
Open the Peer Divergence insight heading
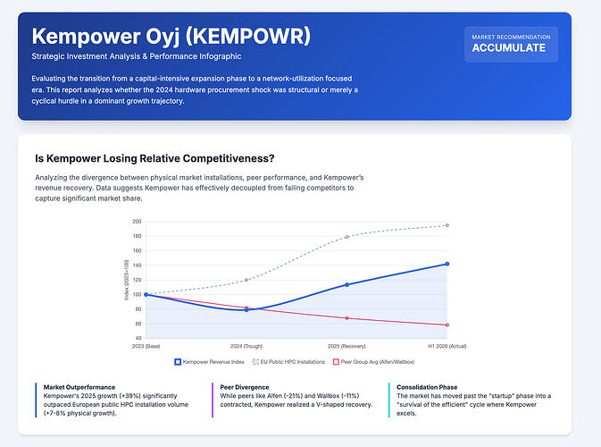245,387
